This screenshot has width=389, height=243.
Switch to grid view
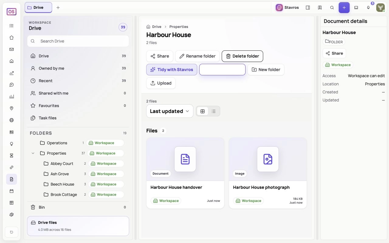(x=202, y=111)
